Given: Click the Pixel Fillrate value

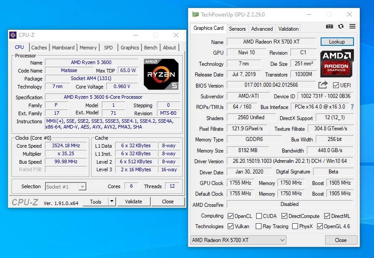Looking at the screenshot, I should point(247,129).
